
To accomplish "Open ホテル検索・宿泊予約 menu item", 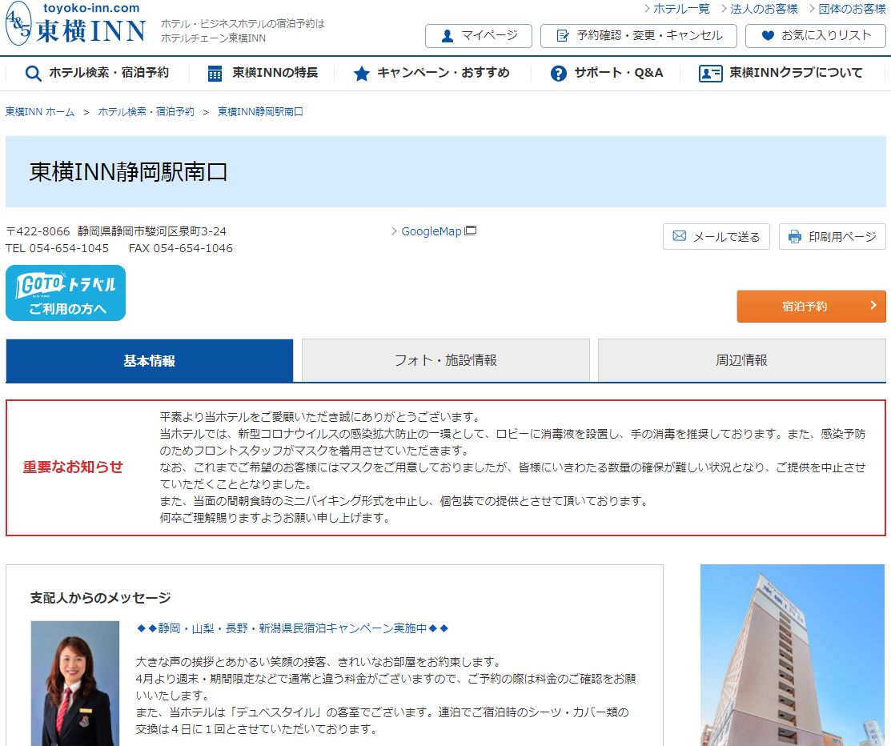I will coord(97,73).
